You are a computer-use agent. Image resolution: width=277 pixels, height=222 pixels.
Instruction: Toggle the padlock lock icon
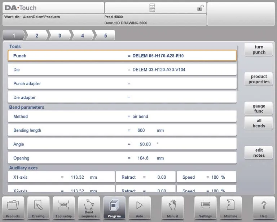tap(200, 8)
